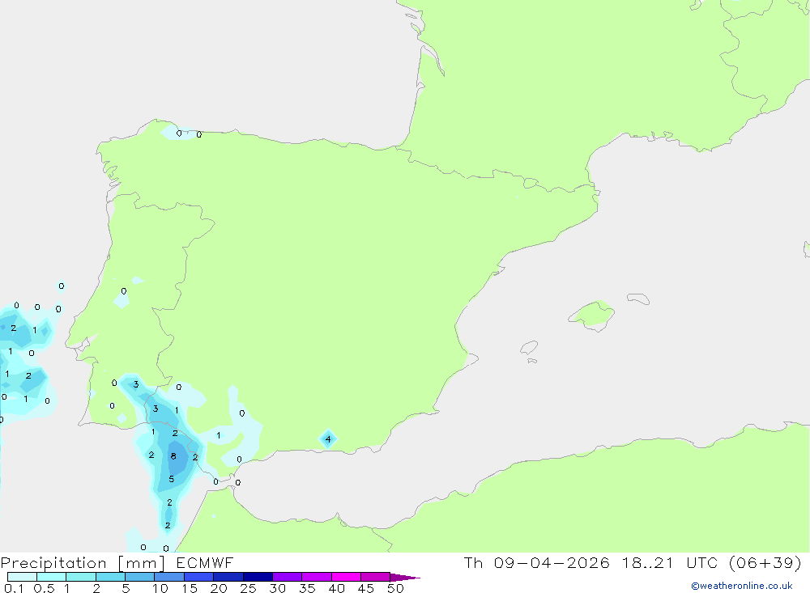Click the precipitation value '5' on the map
The width and height of the screenshot is (810, 593).
tap(172, 480)
